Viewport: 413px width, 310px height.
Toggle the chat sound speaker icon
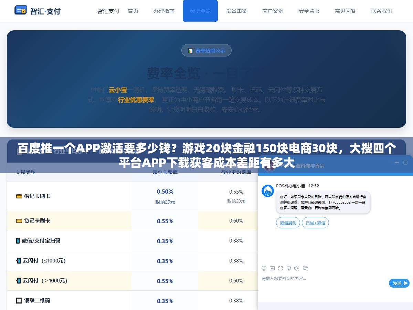point(297,268)
